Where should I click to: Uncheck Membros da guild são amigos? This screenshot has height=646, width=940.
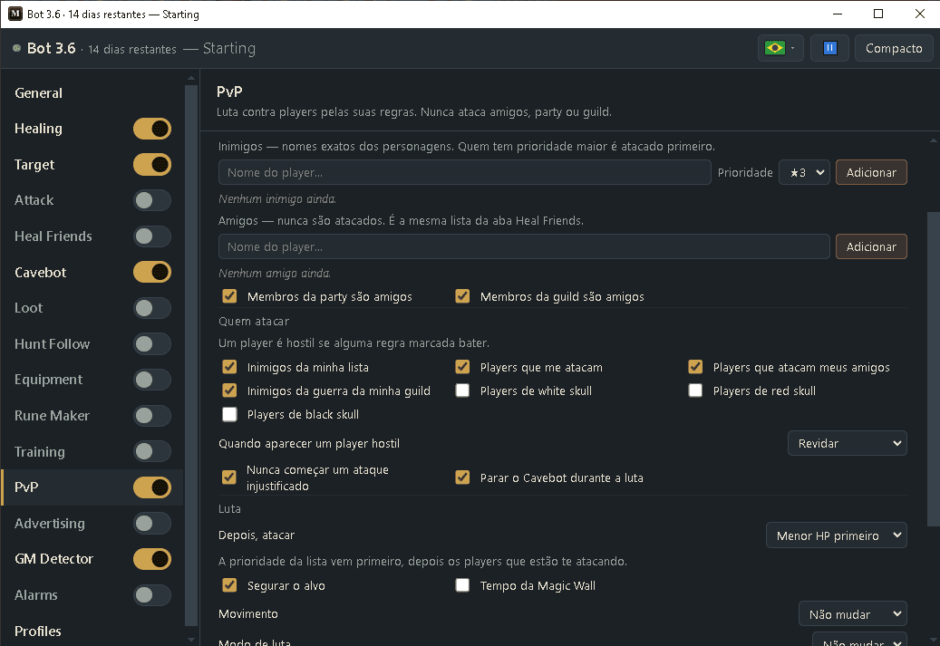pos(462,296)
